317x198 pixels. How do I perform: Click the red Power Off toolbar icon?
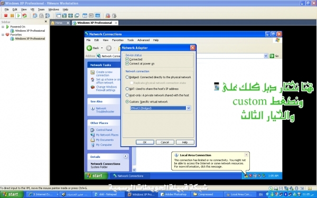pos(6,15)
